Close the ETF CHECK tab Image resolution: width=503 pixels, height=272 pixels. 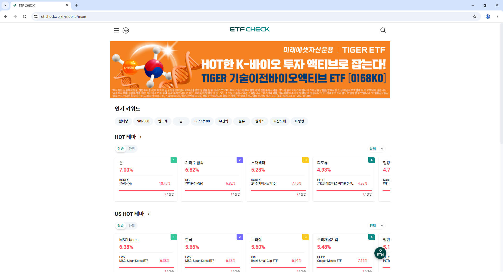(67, 5)
